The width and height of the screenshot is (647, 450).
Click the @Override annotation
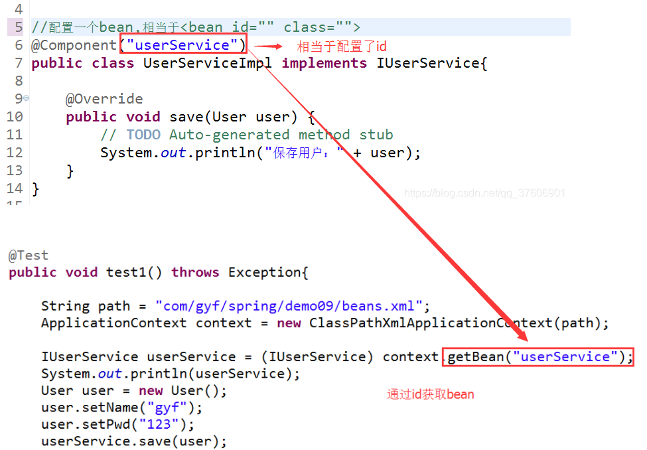coord(104,99)
